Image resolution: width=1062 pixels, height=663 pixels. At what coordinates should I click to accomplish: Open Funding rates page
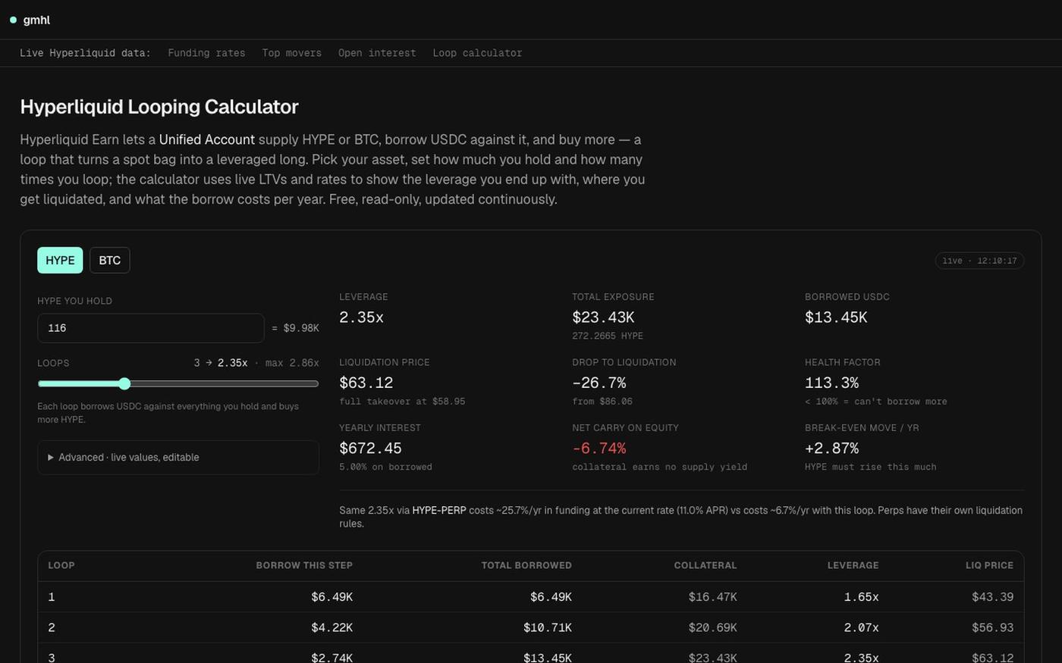coord(206,53)
